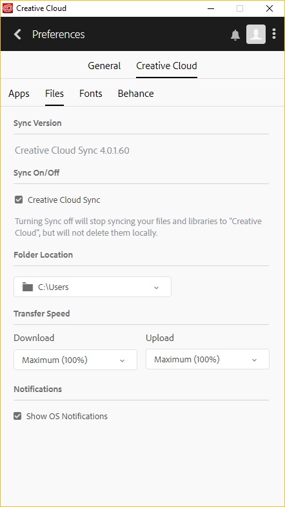Go back using the Preferences arrow
Image resolution: width=285 pixels, height=507 pixels.
tap(18, 34)
